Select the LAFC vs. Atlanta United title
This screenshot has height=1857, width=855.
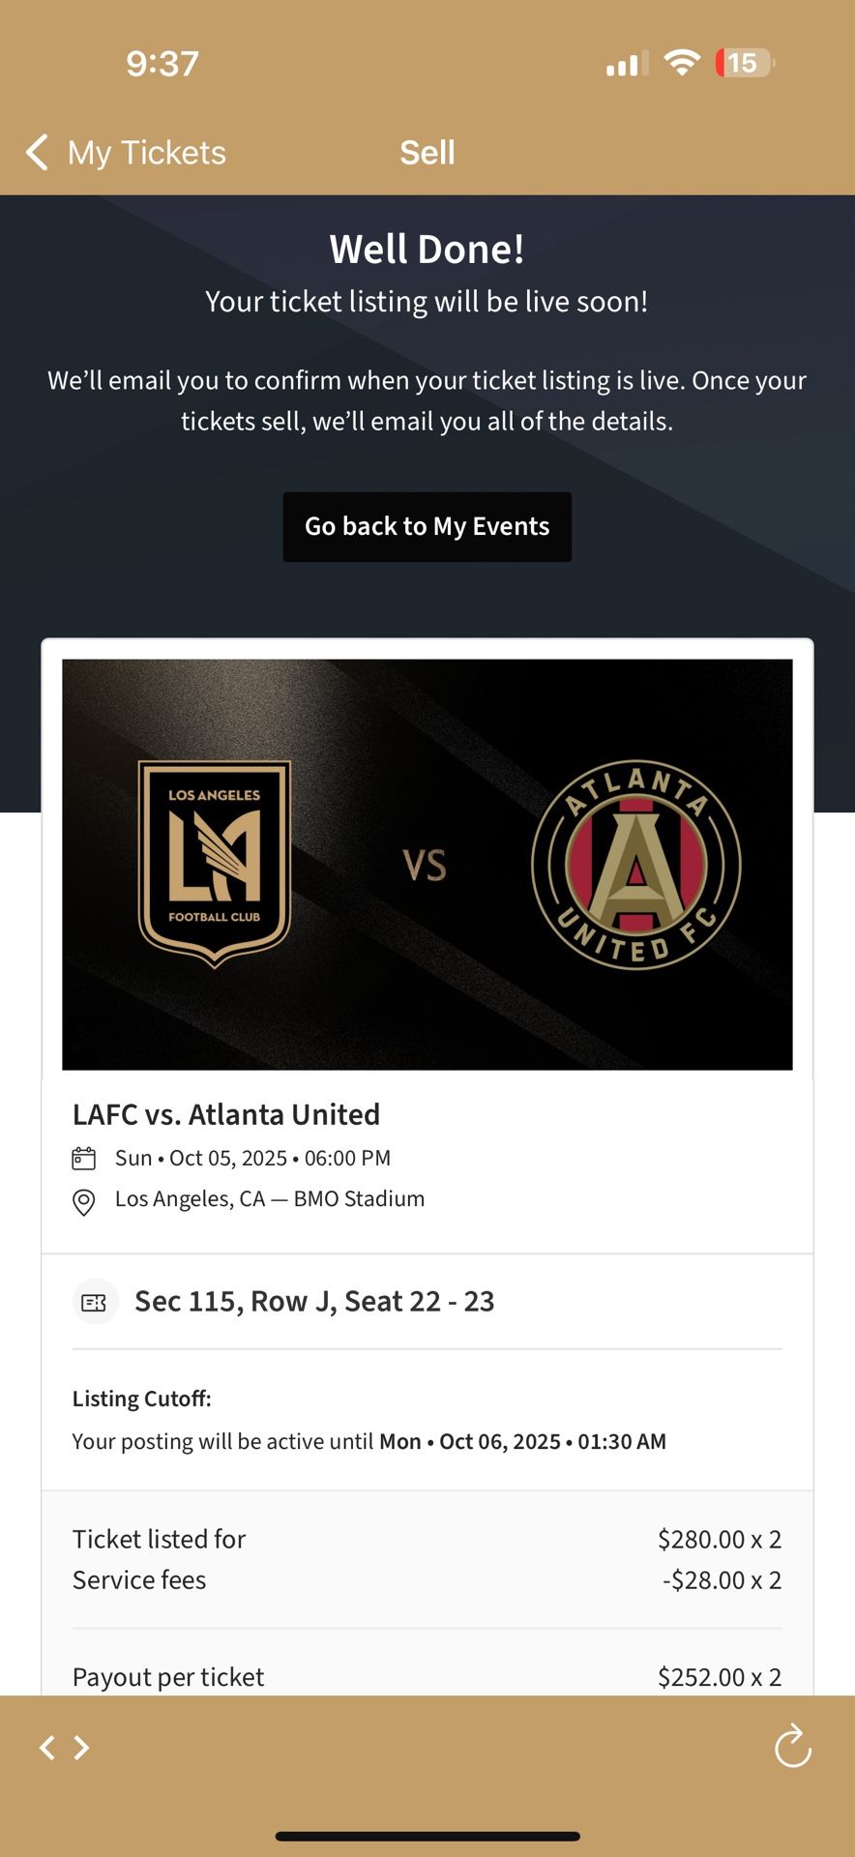point(226,1114)
